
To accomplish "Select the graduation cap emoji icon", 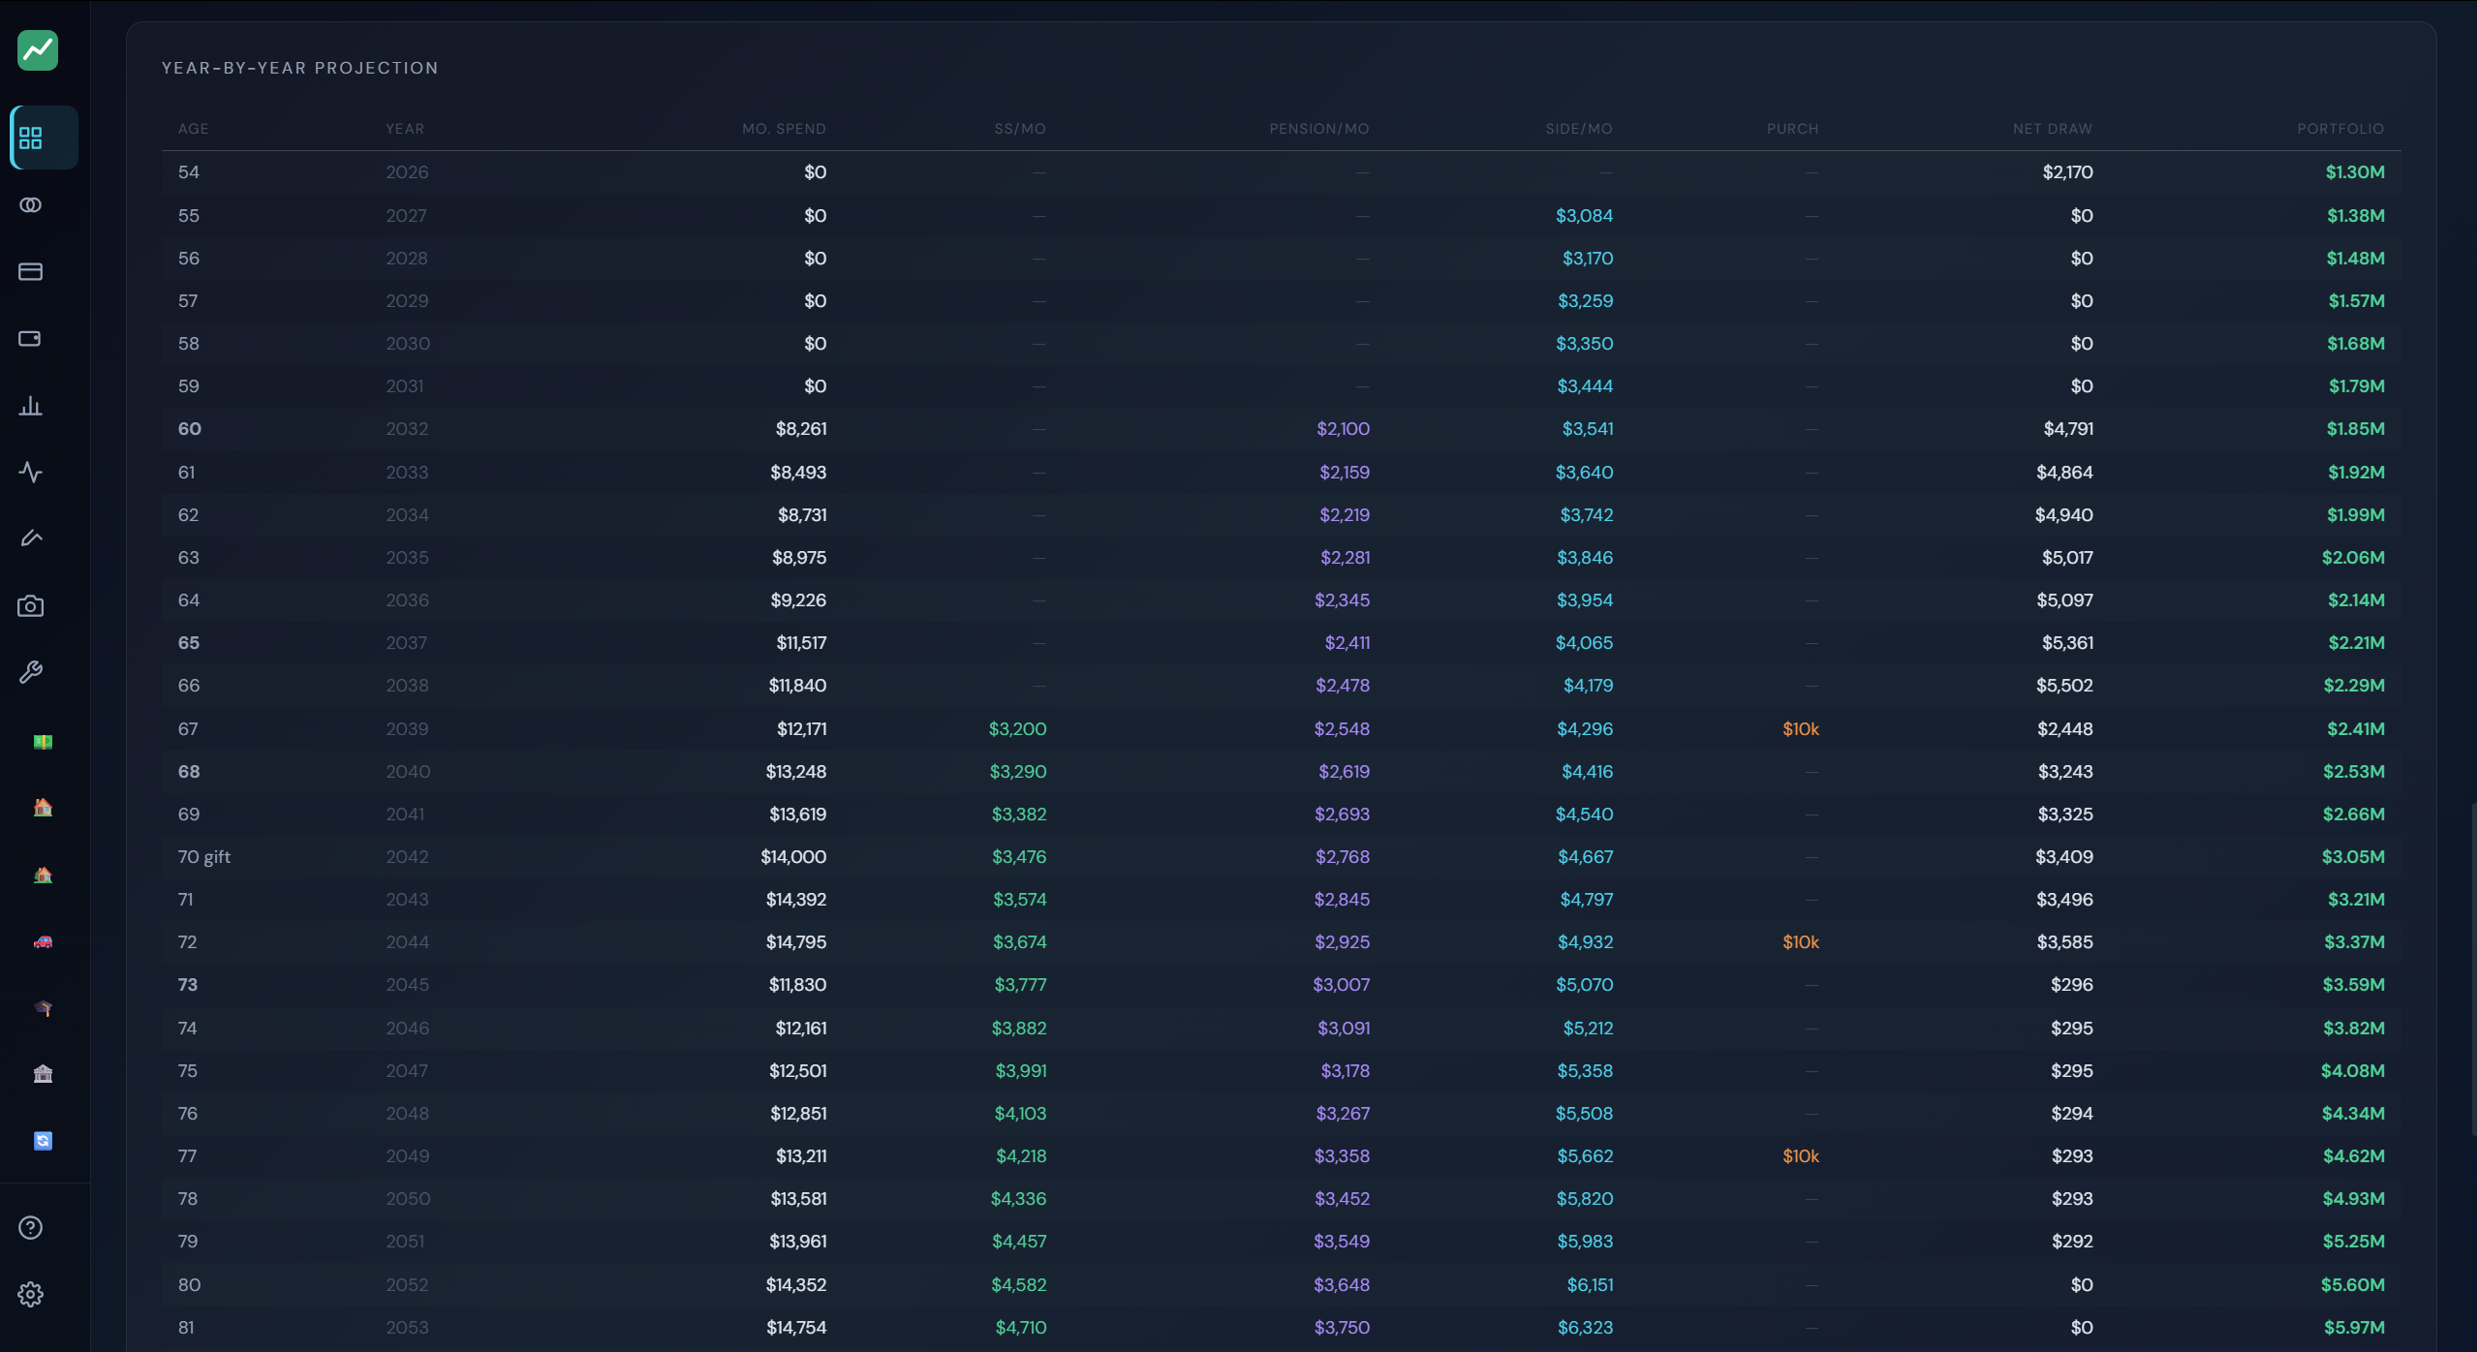I will click(x=43, y=1008).
